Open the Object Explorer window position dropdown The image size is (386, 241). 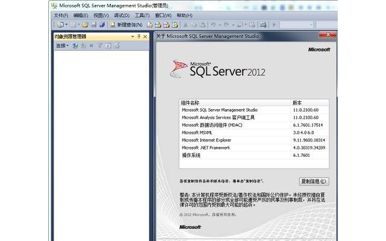(133, 37)
